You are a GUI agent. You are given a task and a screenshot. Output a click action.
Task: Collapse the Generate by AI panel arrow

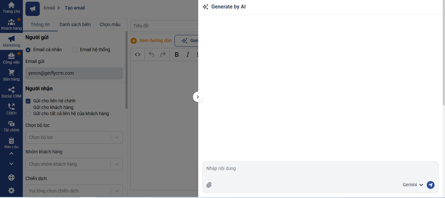(x=198, y=97)
